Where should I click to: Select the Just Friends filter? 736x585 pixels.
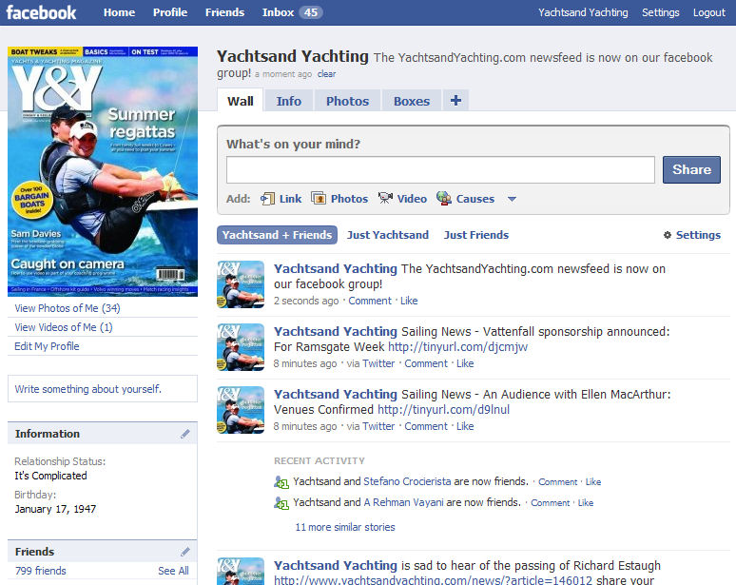click(x=476, y=235)
